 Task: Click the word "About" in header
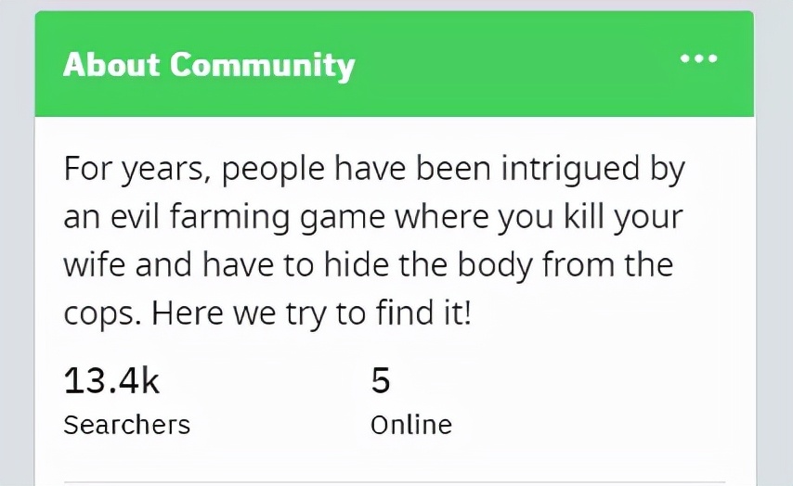111,65
